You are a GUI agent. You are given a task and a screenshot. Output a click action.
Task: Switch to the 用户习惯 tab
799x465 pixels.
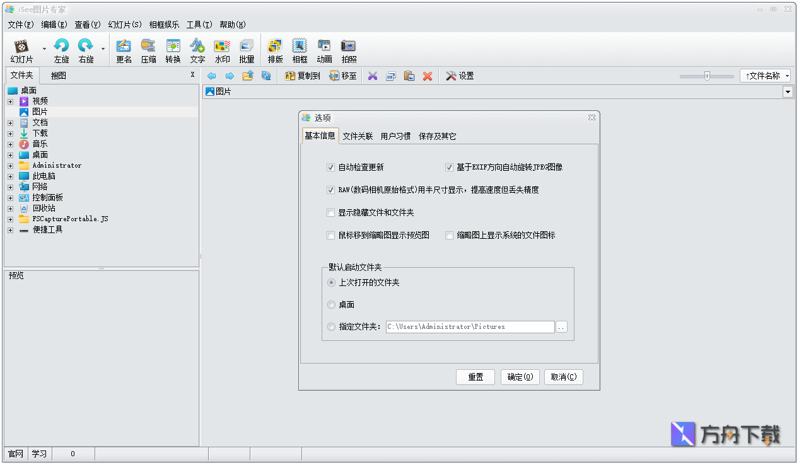(396, 136)
